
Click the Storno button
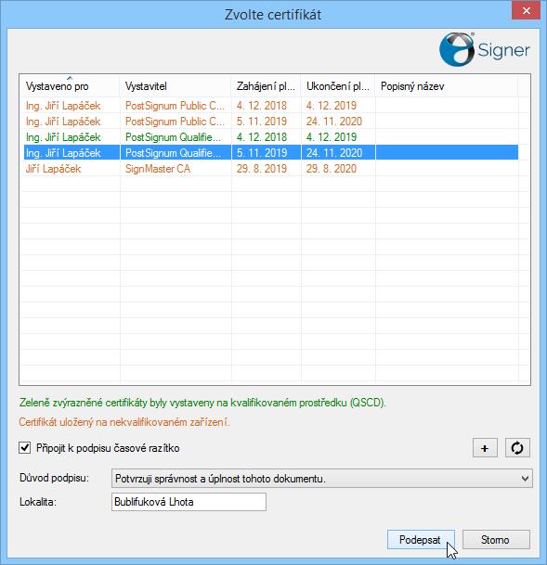point(496,539)
